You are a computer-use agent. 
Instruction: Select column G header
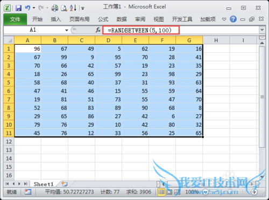[189, 40]
